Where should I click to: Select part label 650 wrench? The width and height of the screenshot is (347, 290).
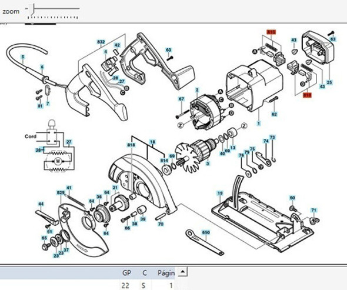coord(206,232)
